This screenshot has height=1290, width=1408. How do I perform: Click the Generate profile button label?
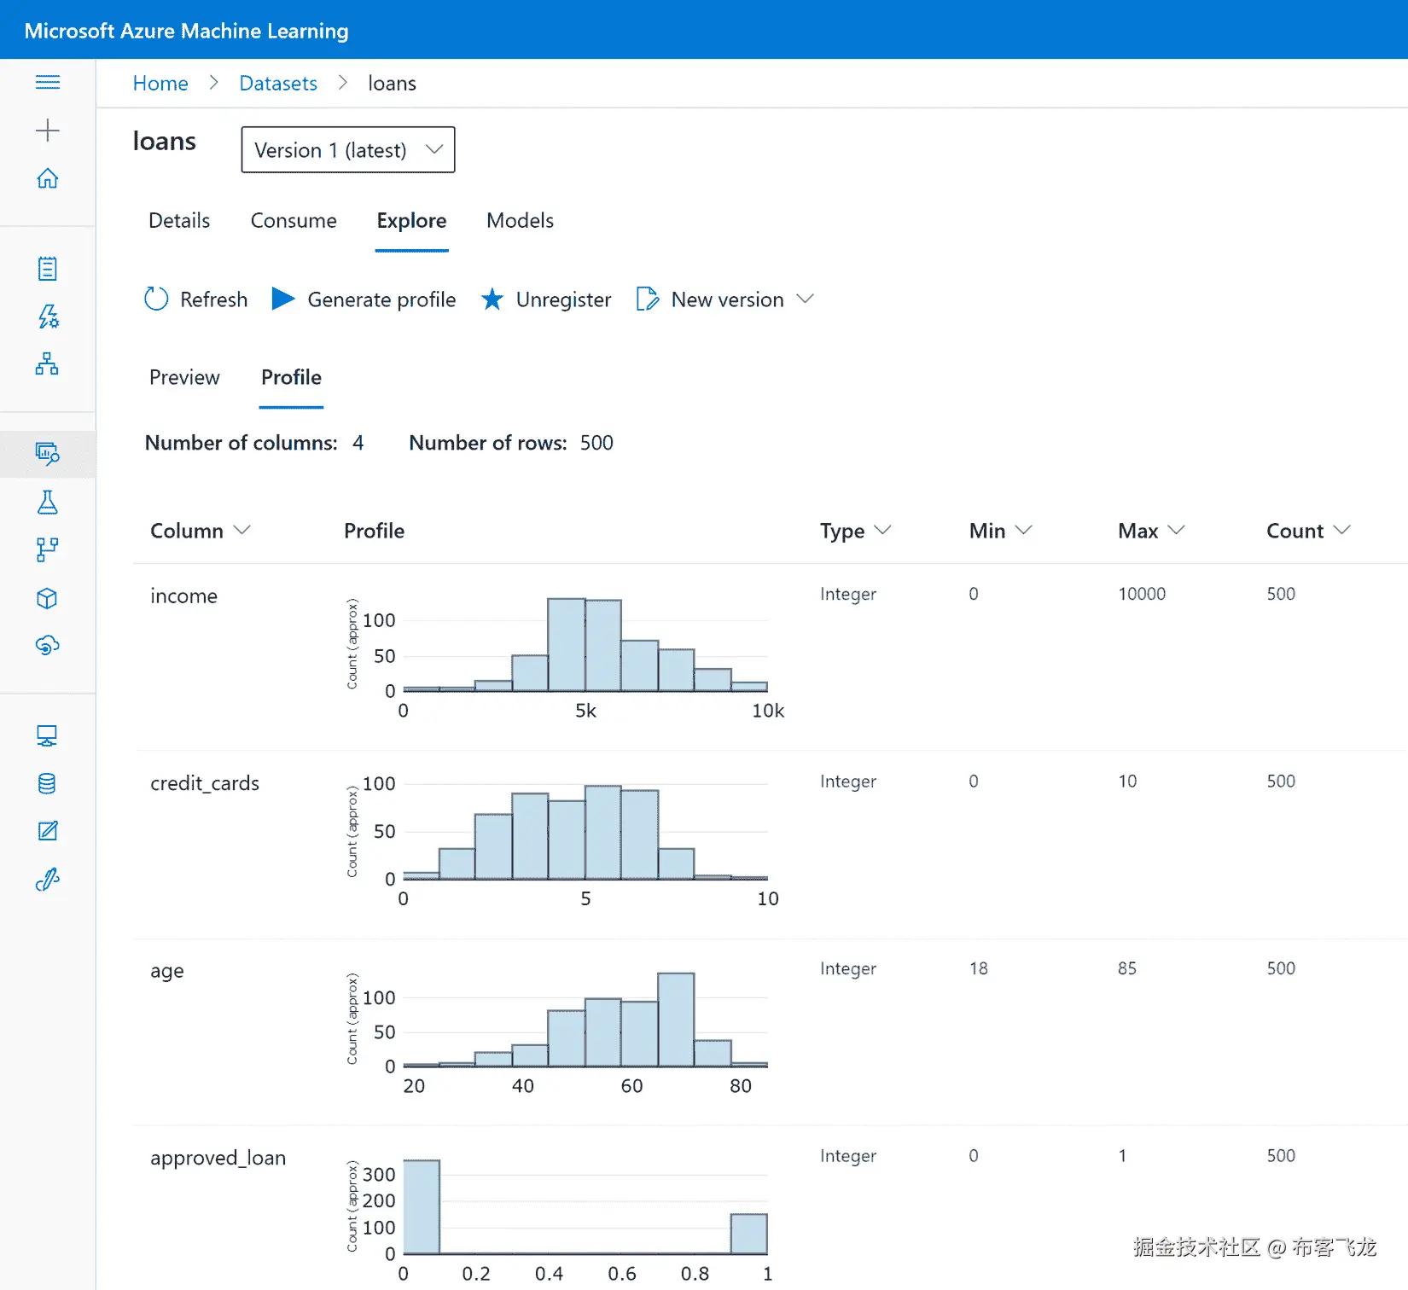pyautogui.click(x=381, y=299)
